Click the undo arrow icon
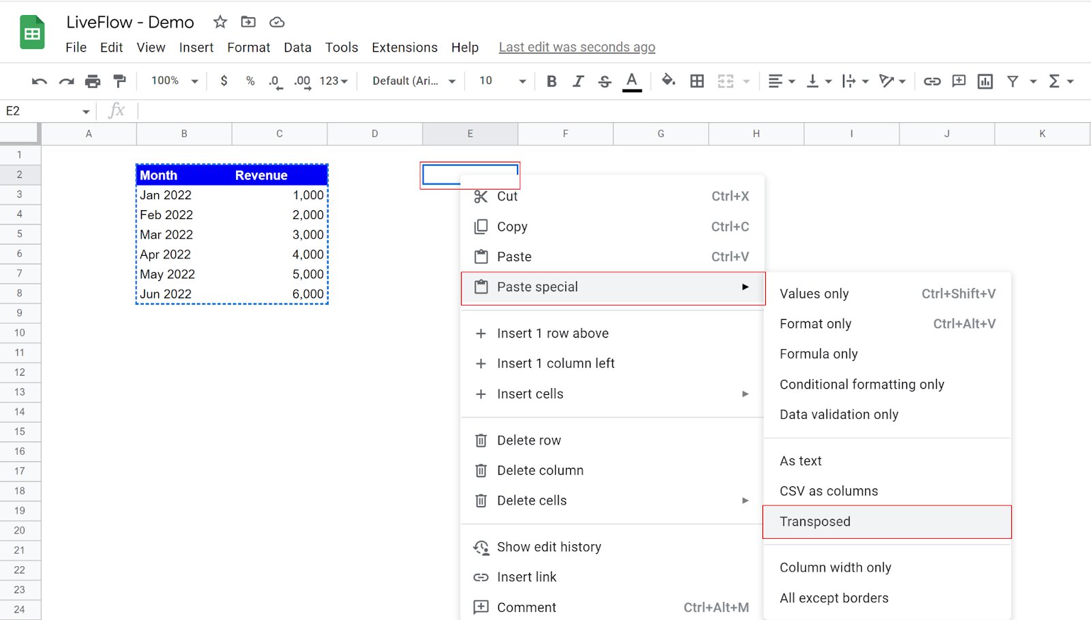Image resolution: width=1091 pixels, height=620 pixels. pos(39,81)
